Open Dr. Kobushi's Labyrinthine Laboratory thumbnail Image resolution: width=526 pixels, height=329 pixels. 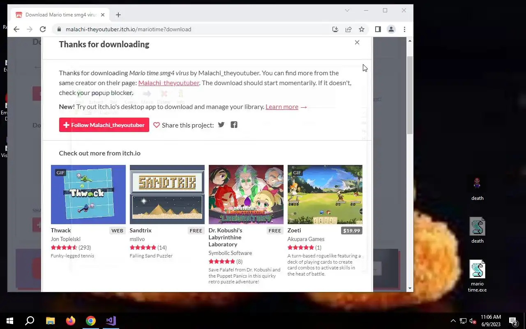(246, 195)
